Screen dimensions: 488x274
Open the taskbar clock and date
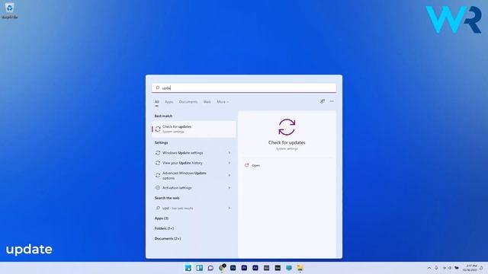470,268
